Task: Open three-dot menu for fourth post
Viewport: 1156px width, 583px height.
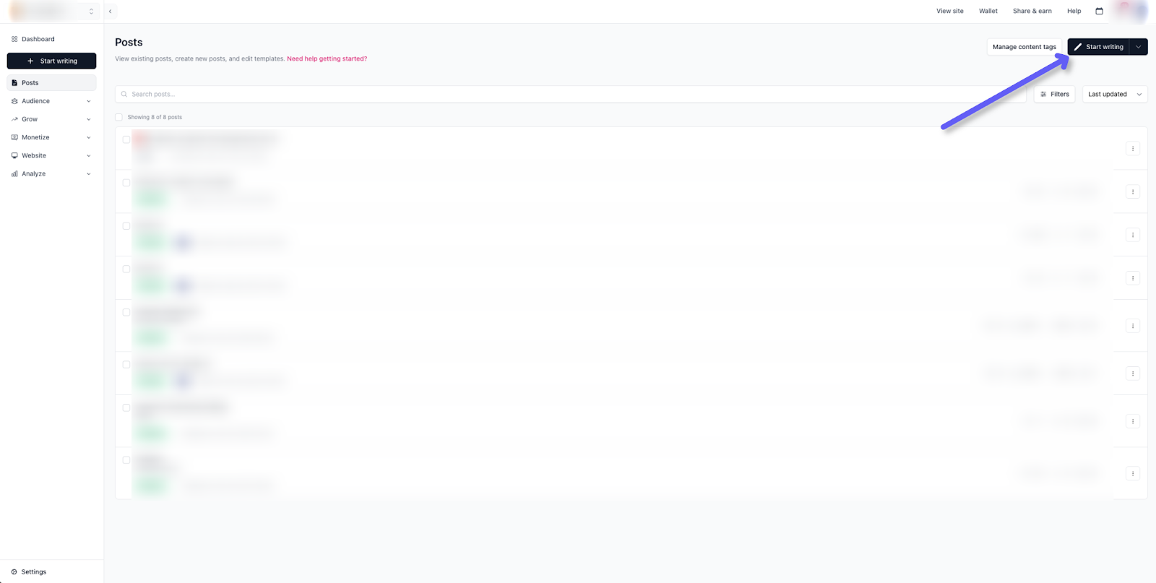Action: [x=1132, y=278]
